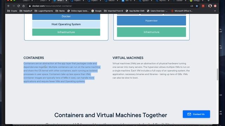Click the lock site info icon
225x126 pixels.
coord(30,6)
